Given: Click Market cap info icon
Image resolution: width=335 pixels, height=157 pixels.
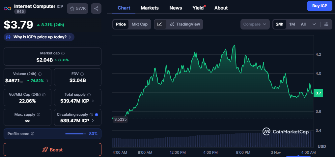Looking at the screenshot, I should point(63,53).
